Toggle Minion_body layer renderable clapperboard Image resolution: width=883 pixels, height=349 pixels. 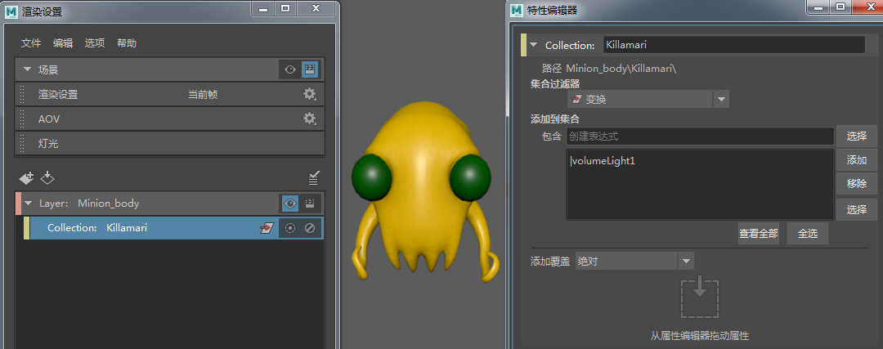point(309,204)
